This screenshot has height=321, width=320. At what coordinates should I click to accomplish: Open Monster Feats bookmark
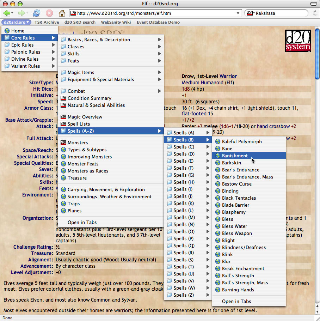pos(111,164)
